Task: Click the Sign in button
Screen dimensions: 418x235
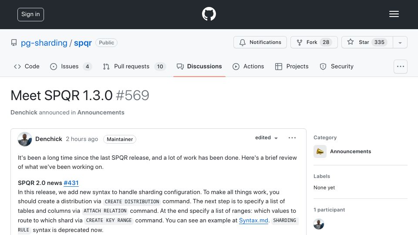Action: (30, 14)
